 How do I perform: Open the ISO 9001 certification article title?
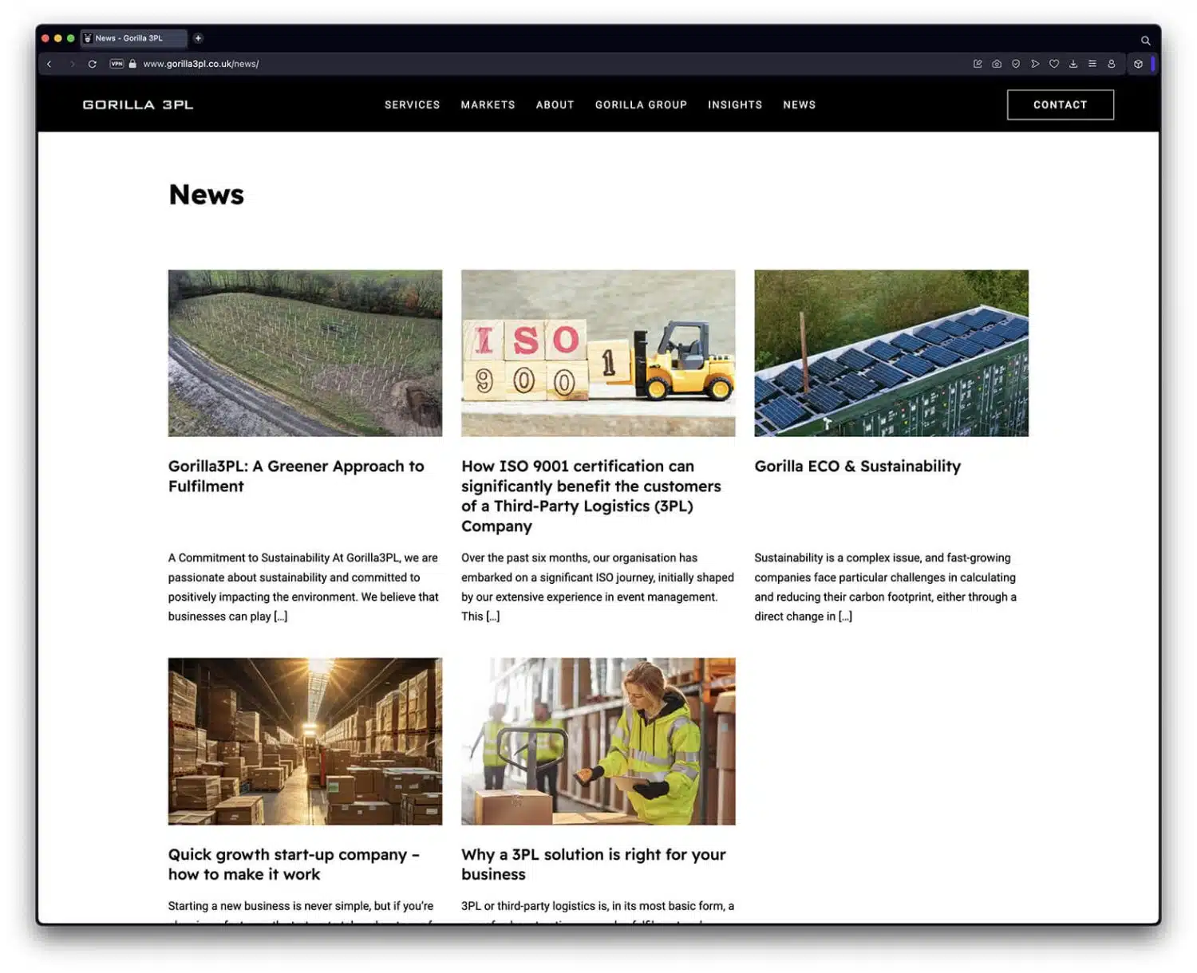(x=591, y=496)
